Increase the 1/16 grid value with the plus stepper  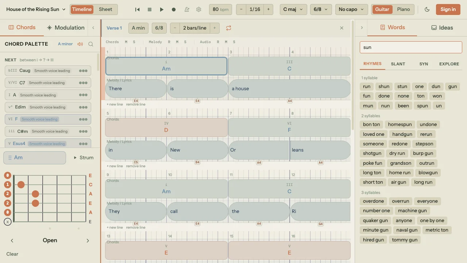tap(268, 9)
